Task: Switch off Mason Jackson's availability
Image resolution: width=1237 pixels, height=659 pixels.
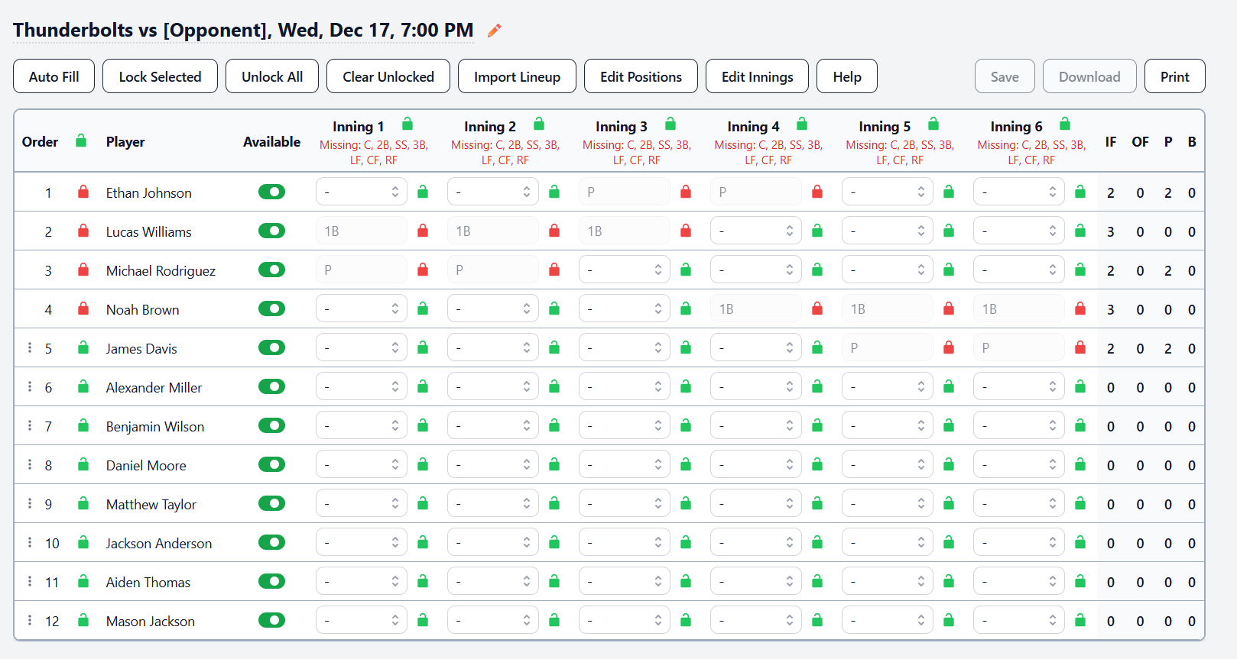Action: [x=271, y=621]
